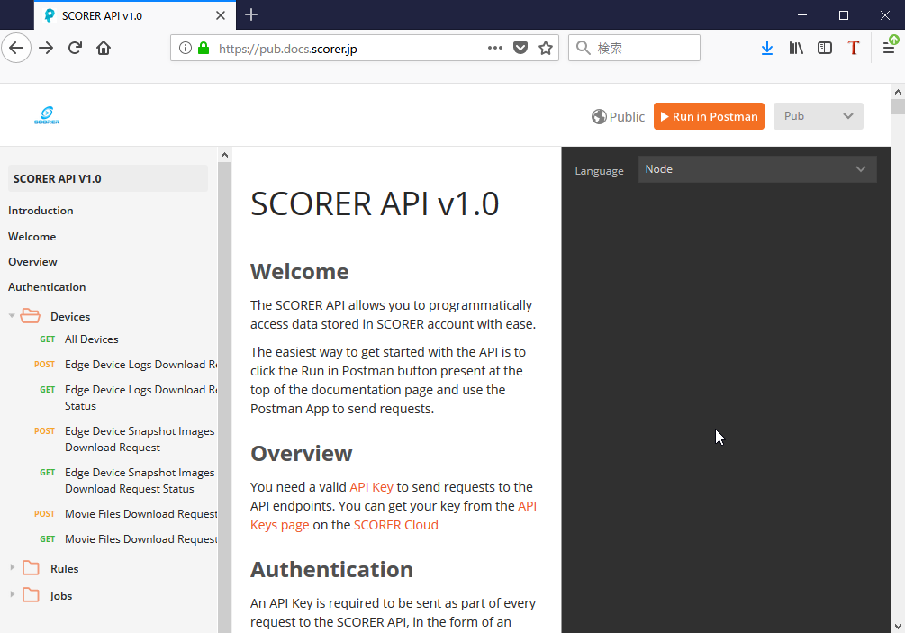Open POST Movie Files Download Request

click(x=140, y=514)
